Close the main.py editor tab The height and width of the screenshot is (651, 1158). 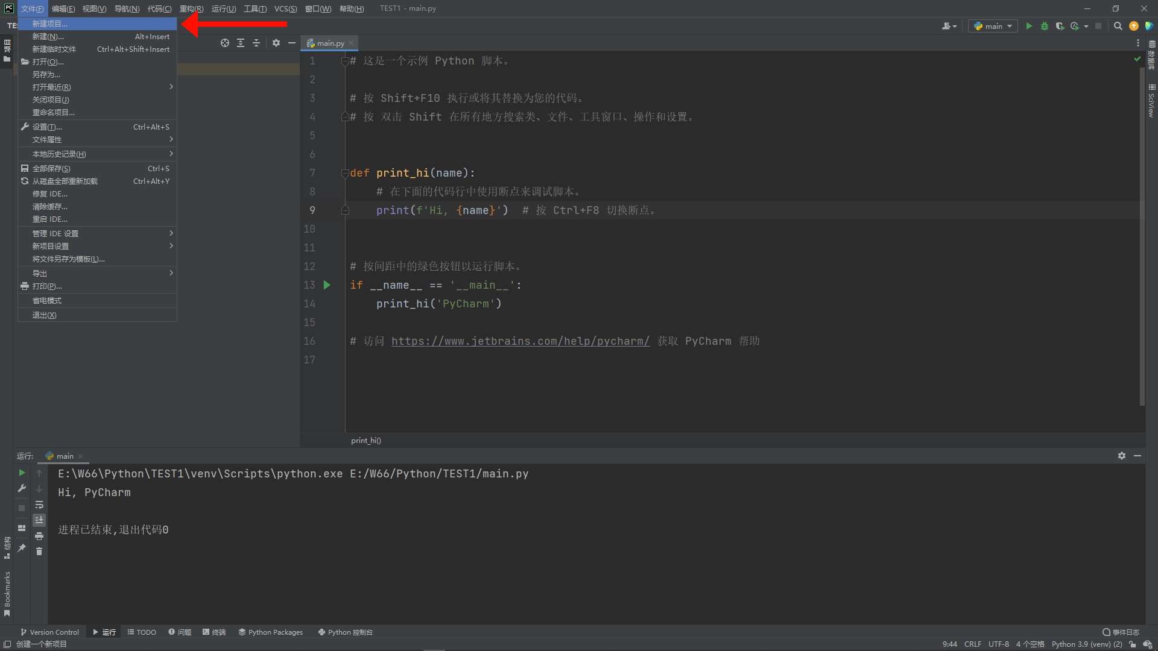[x=351, y=43]
